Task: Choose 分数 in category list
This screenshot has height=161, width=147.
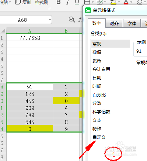Action: (x=111, y=103)
